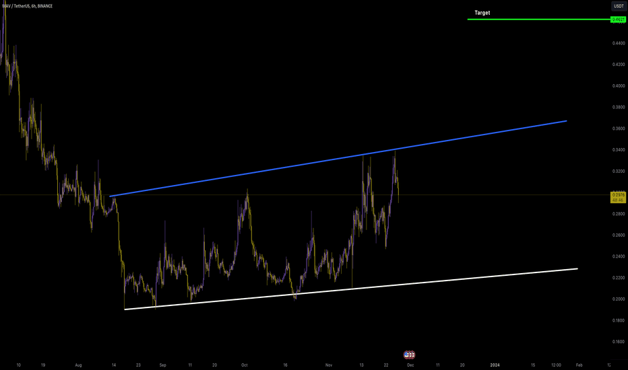Click the 0.1600 price axis label

click(619, 342)
